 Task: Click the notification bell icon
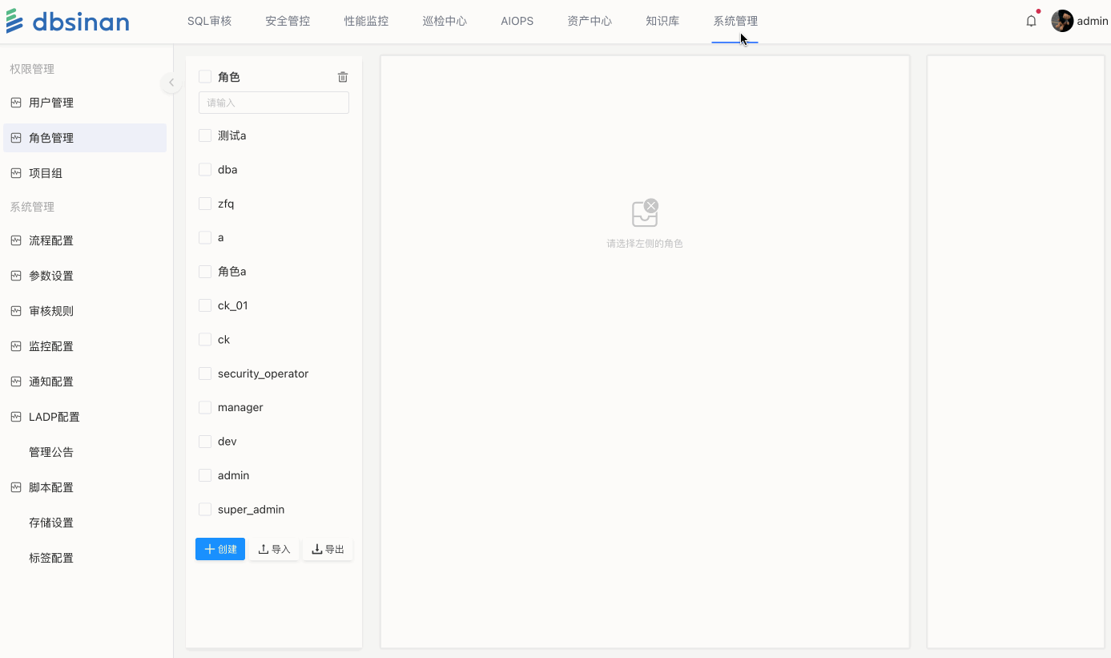pyautogui.click(x=1031, y=22)
